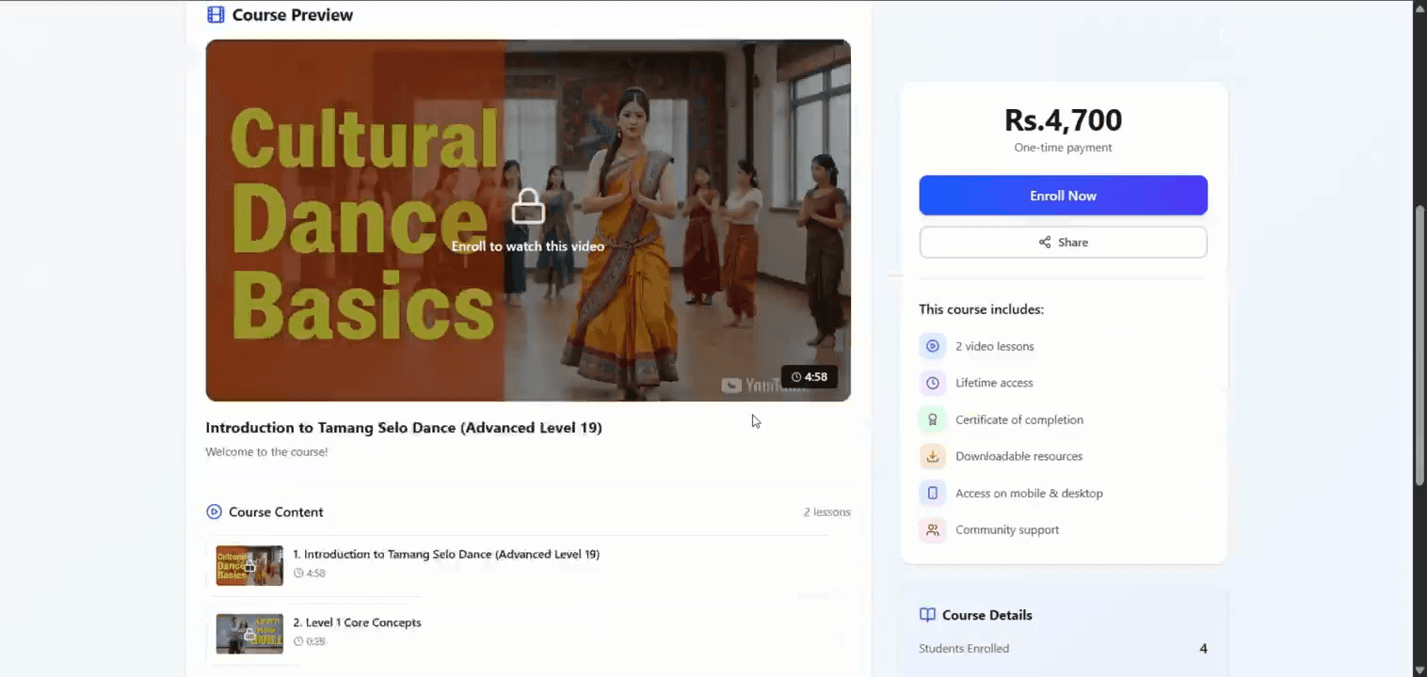Click the Enroll Now button
Screen dimensions: 1427x677
click(1063, 196)
